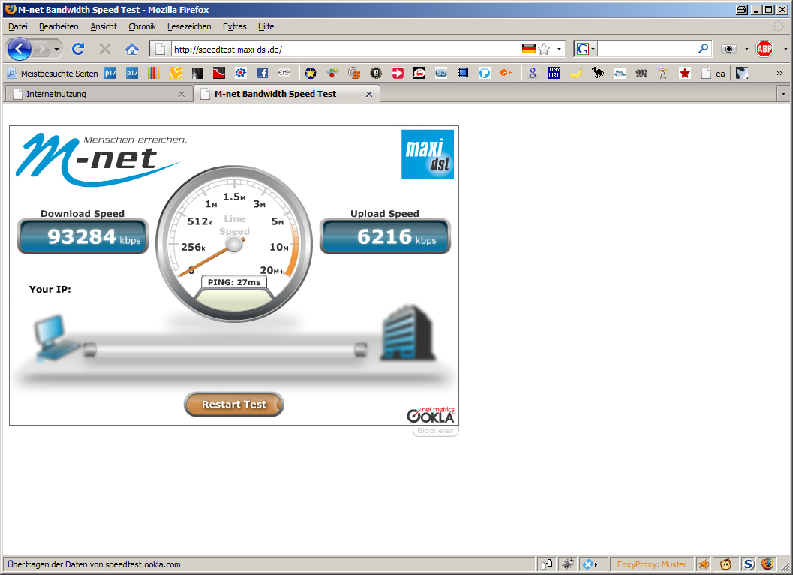Image resolution: width=793 pixels, height=575 pixels.
Task: Expand the back/forward history dropdown
Action: click(x=56, y=49)
